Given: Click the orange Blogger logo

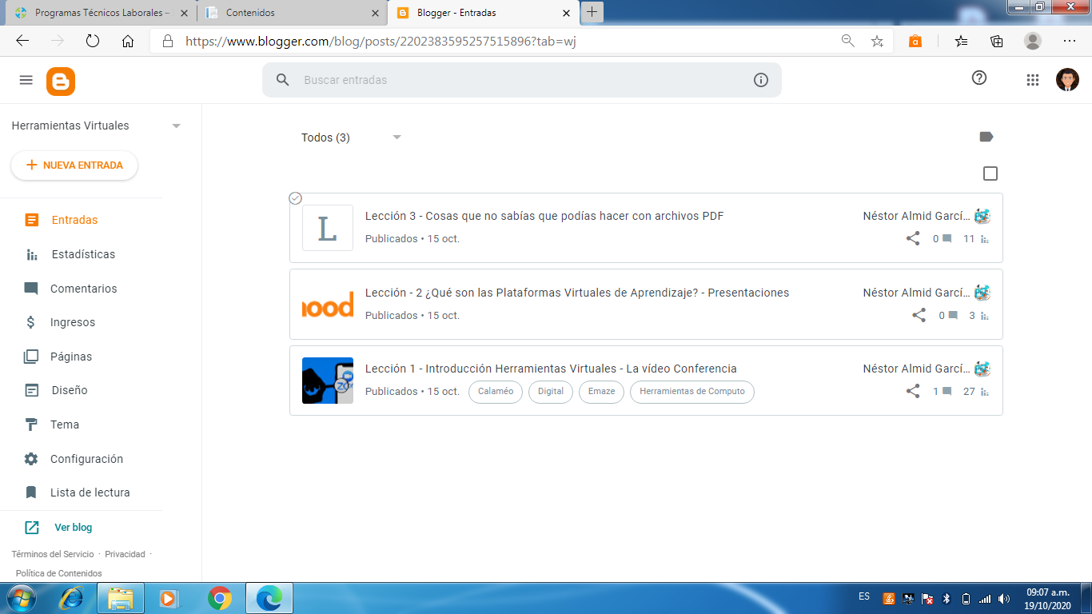Looking at the screenshot, I should pyautogui.click(x=61, y=81).
